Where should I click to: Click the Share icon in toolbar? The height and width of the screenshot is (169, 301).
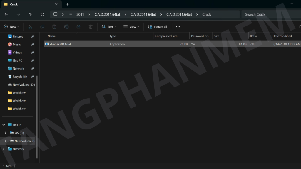[x=78, y=27]
